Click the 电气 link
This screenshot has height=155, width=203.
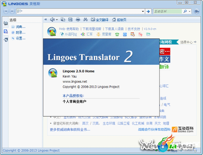[167, 104]
